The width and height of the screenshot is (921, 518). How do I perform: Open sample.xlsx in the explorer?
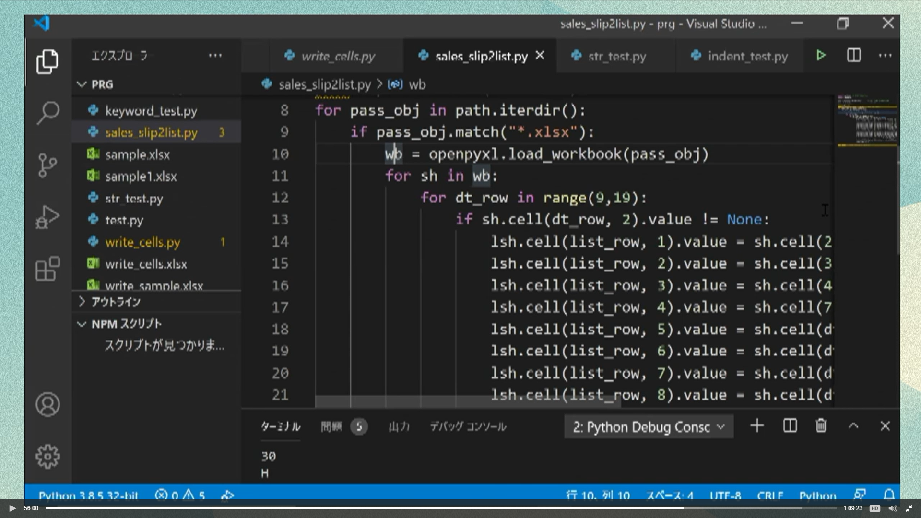156,154
